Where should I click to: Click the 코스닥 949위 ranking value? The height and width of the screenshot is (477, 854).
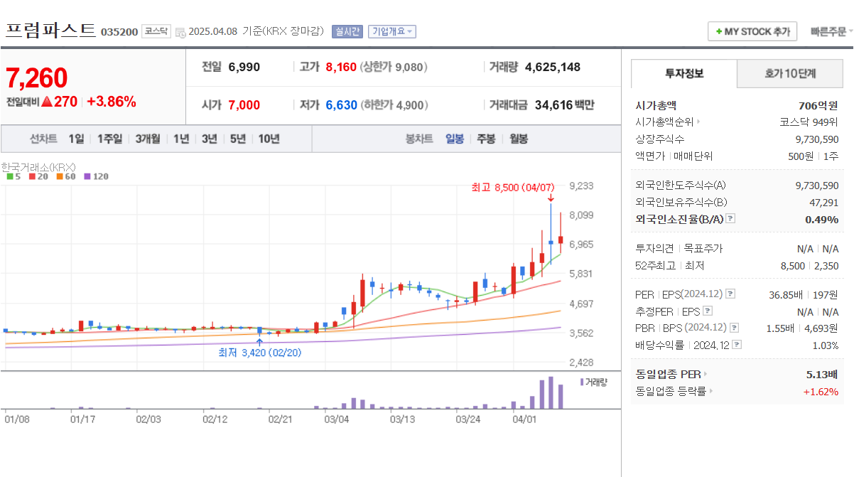click(x=809, y=122)
